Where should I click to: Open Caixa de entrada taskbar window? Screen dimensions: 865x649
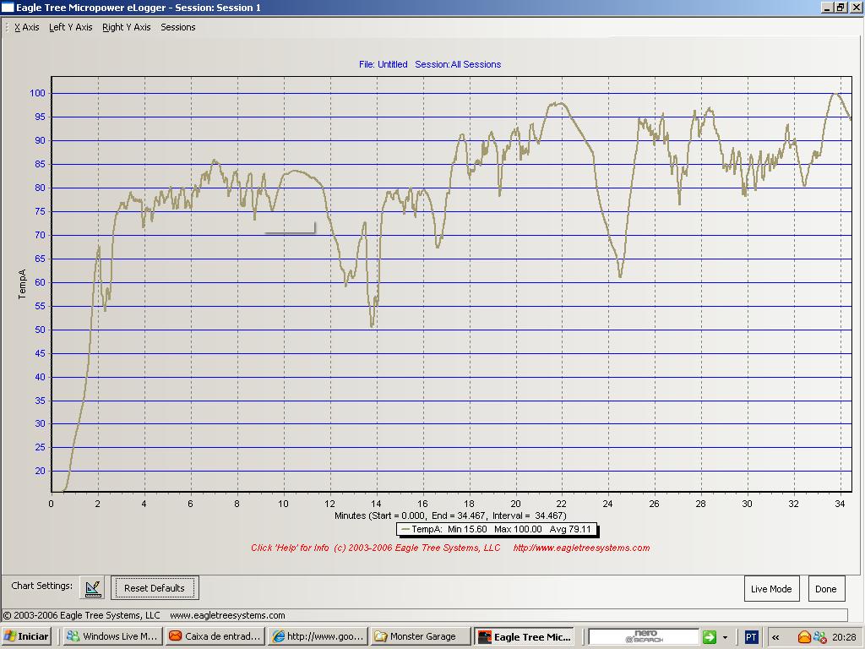[x=215, y=636]
